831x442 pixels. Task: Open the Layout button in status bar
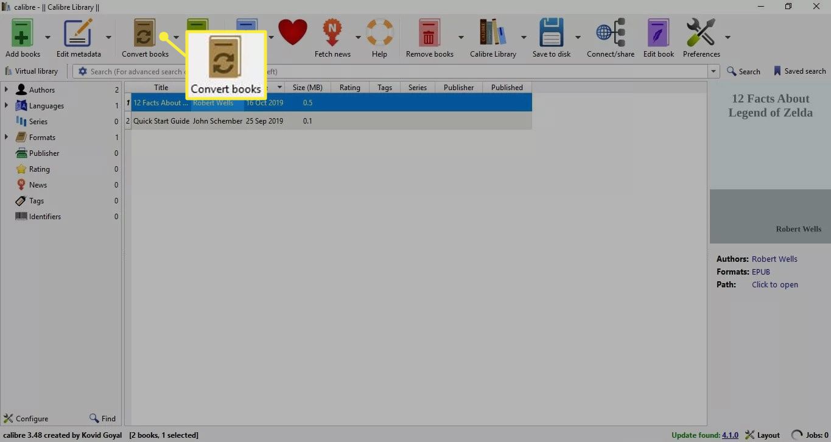(x=762, y=435)
